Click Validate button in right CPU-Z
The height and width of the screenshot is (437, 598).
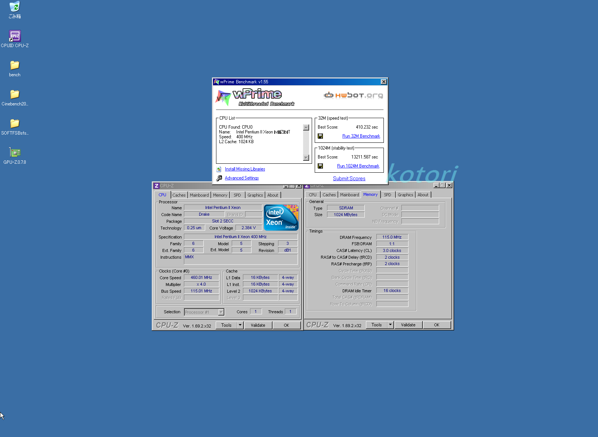(x=408, y=325)
